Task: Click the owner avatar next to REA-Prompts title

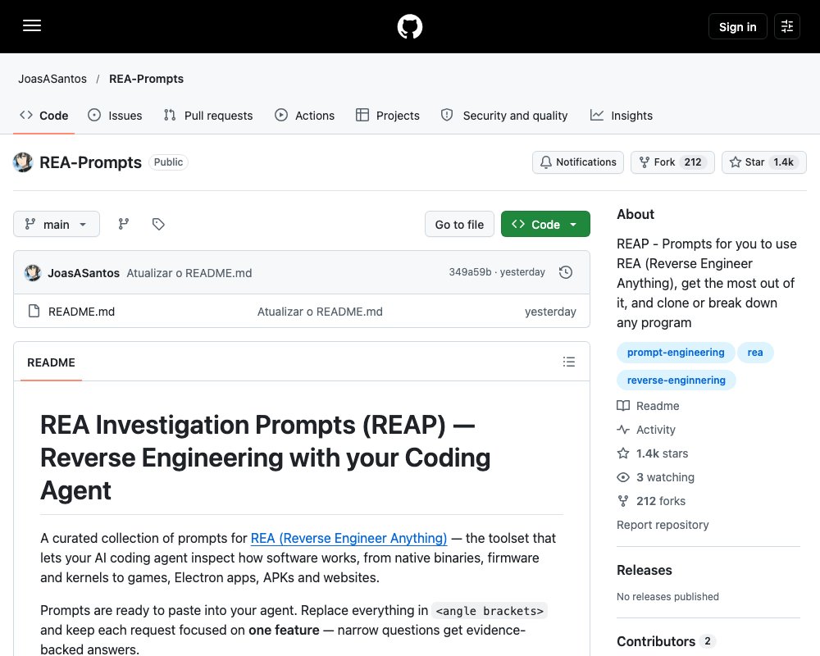Action: click(x=23, y=162)
